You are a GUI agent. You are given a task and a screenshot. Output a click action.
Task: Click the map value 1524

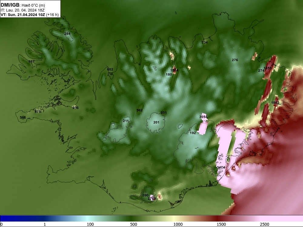click(x=174, y=70)
